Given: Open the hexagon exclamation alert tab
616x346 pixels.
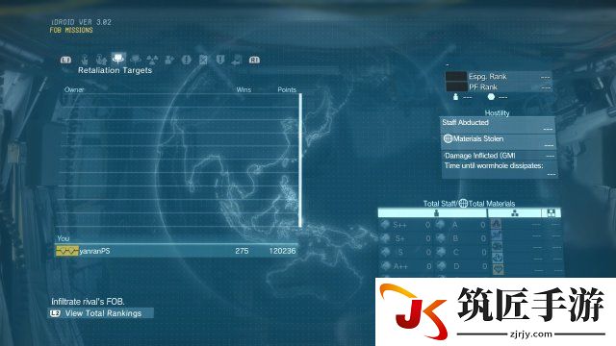Looking at the screenshot, I should pyautogui.click(x=186, y=60).
